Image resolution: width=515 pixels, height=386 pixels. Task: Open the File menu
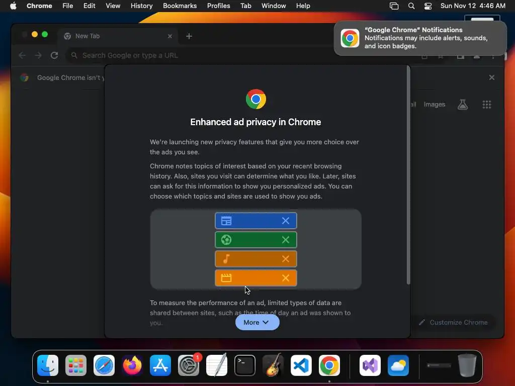point(68,6)
